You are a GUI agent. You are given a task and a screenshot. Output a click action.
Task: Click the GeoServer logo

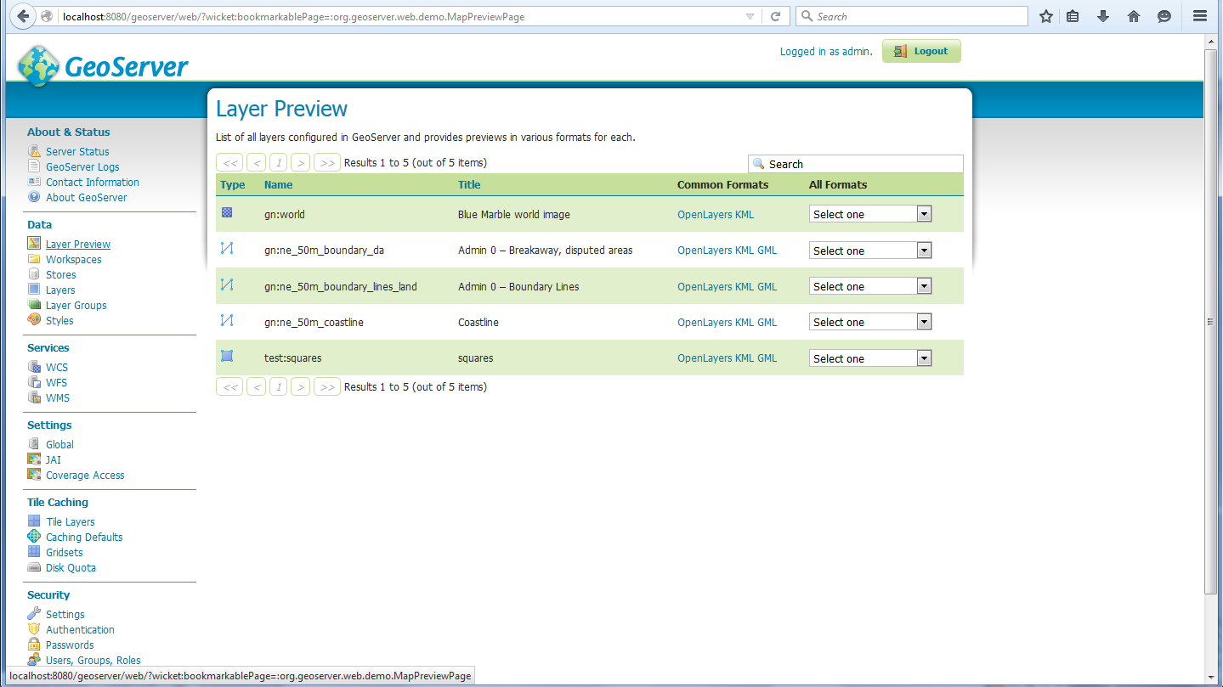pyautogui.click(x=102, y=65)
